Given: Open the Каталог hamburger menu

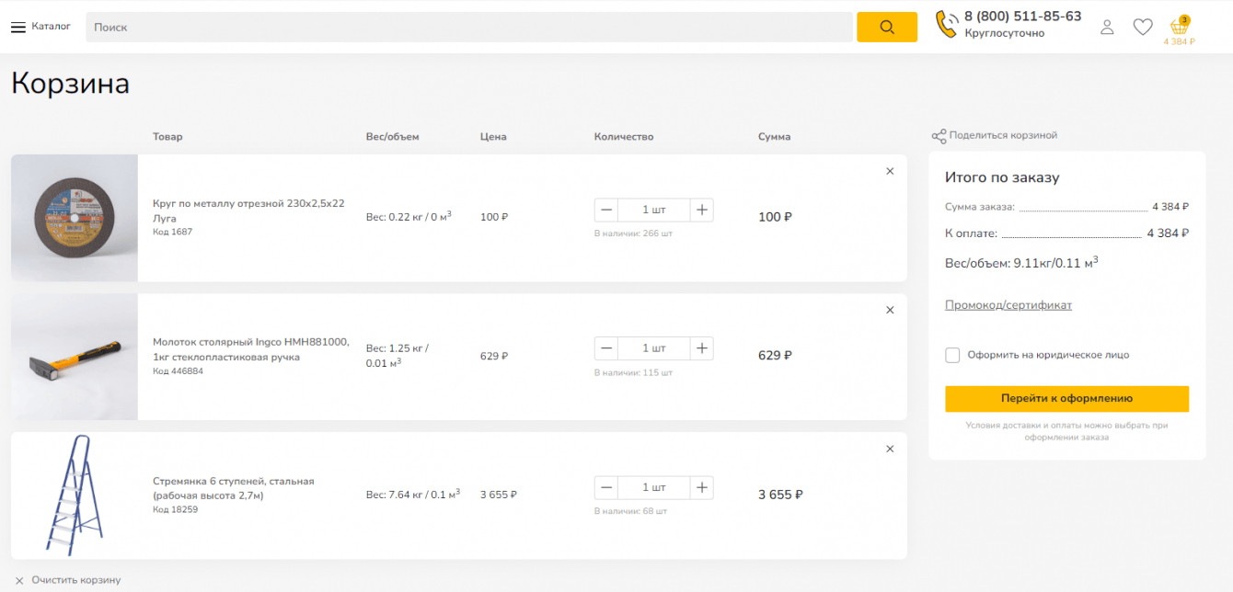Looking at the screenshot, I should tap(18, 27).
